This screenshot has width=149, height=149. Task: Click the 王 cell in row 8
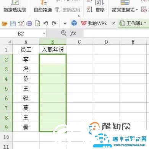26,117
